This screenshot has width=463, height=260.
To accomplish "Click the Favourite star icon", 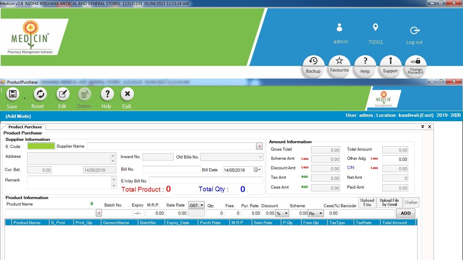I will 339,64.
